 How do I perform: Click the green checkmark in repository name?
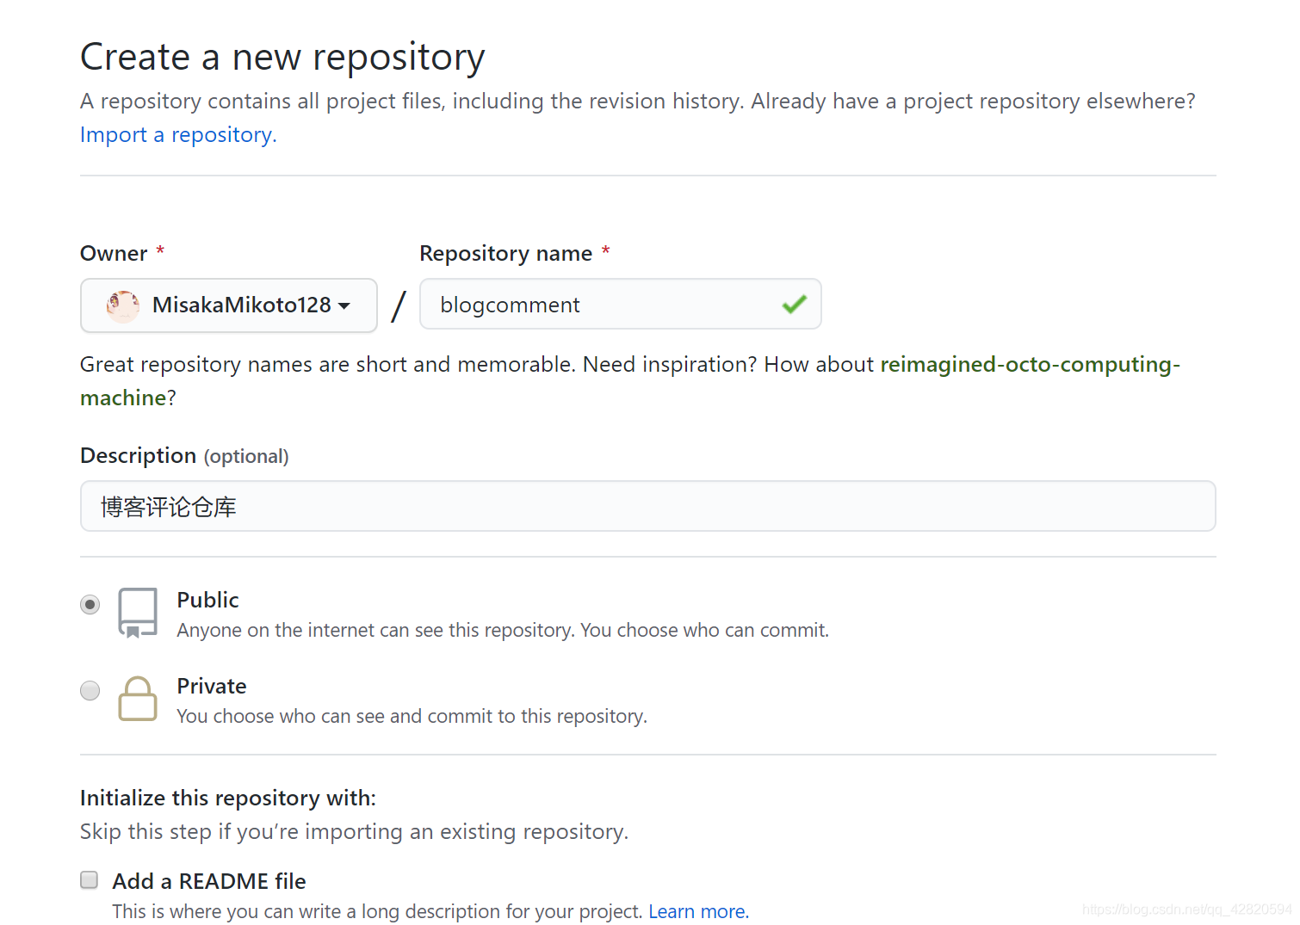point(794,304)
